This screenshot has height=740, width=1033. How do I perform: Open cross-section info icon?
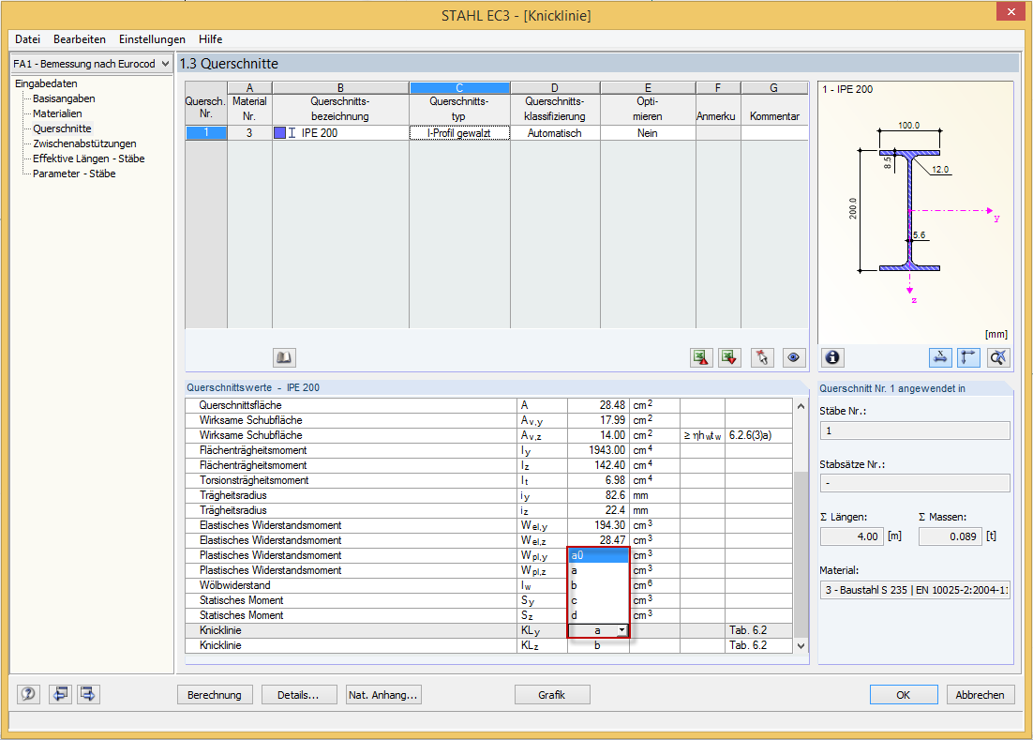(x=832, y=358)
